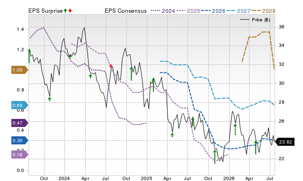Click the light blue 0.65 value flag
Image resolution: width=303 pixels, height=181 pixels.
click(x=19, y=105)
